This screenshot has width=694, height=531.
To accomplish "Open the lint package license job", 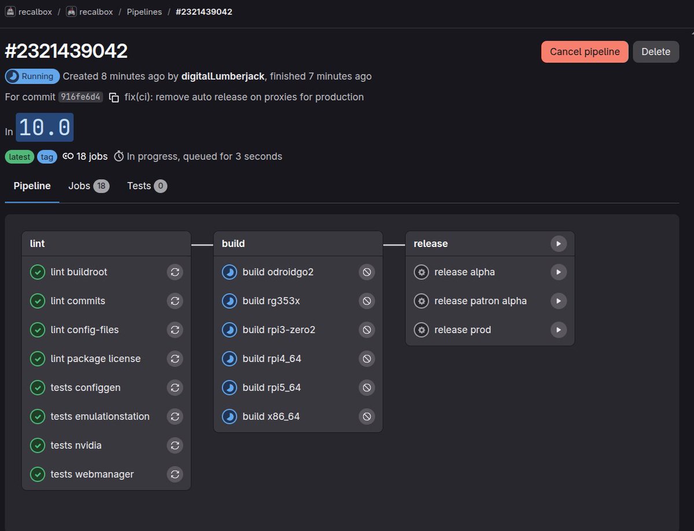I will 95,359.
